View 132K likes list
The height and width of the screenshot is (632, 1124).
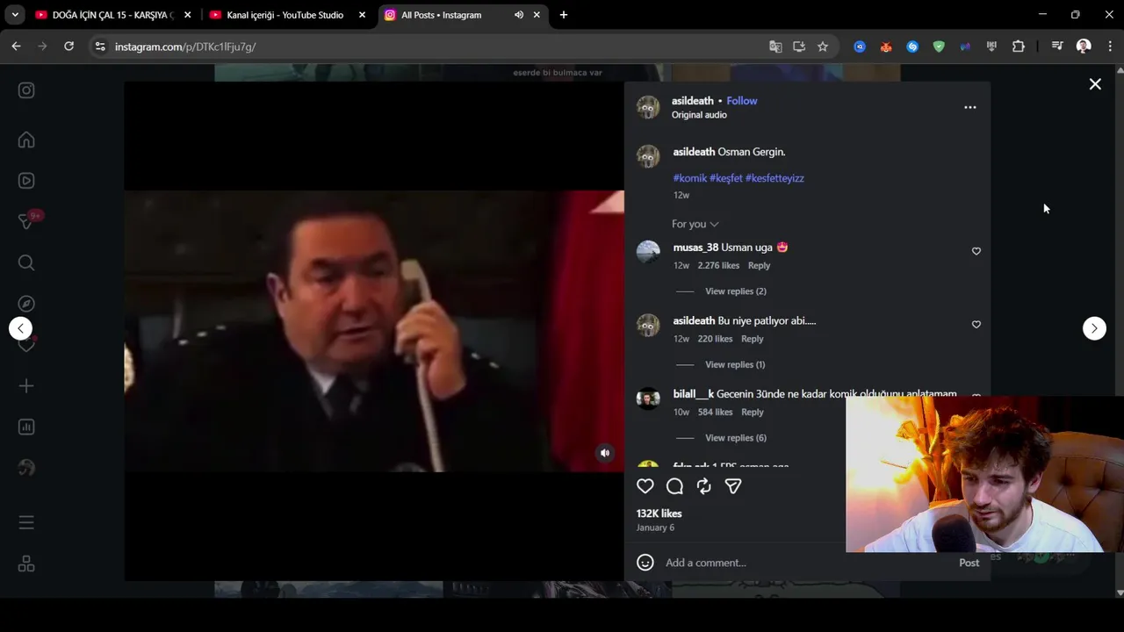pos(659,513)
